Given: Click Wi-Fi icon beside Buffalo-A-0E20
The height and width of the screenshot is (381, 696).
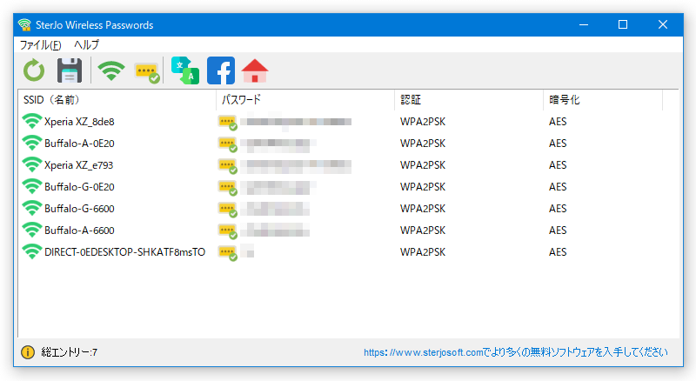Looking at the screenshot, I should click(x=32, y=143).
